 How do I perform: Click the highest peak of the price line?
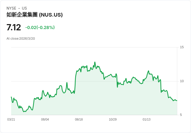pyautogui.click(x=95, y=62)
